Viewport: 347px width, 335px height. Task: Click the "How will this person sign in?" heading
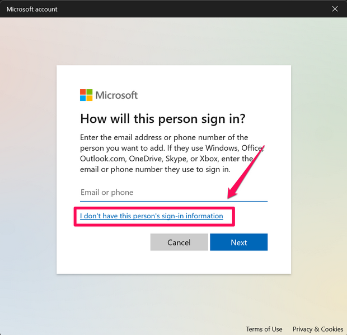tap(163, 119)
